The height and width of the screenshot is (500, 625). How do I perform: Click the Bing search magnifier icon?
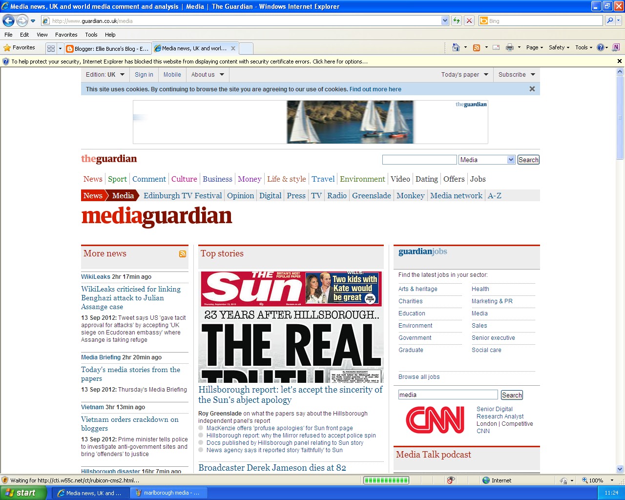point(609,21)
